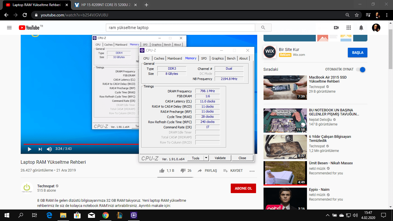The width and height of the screenshot is (393, 221).
Task: Click the Validate button in CPU-Z
Action: click(x=220, y=158)
